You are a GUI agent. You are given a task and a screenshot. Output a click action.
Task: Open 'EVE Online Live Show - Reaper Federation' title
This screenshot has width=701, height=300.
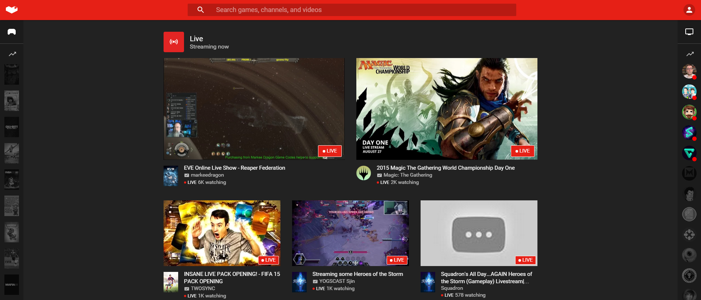234,168
